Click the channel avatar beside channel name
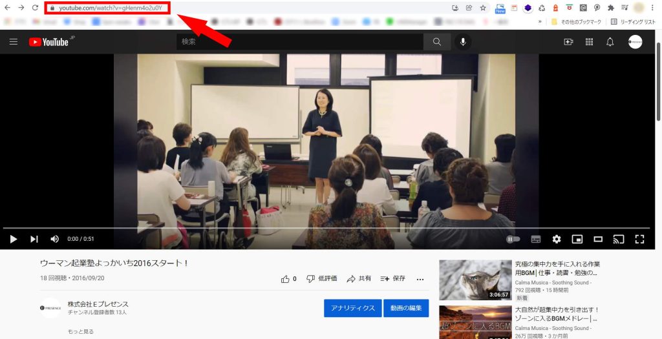Viewport: 662px width, 339px height. (x=50, y=308)
